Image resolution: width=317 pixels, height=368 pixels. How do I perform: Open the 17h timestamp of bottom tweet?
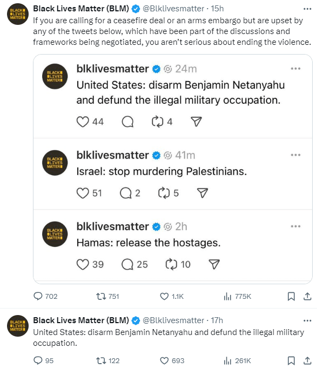point(217,320)
